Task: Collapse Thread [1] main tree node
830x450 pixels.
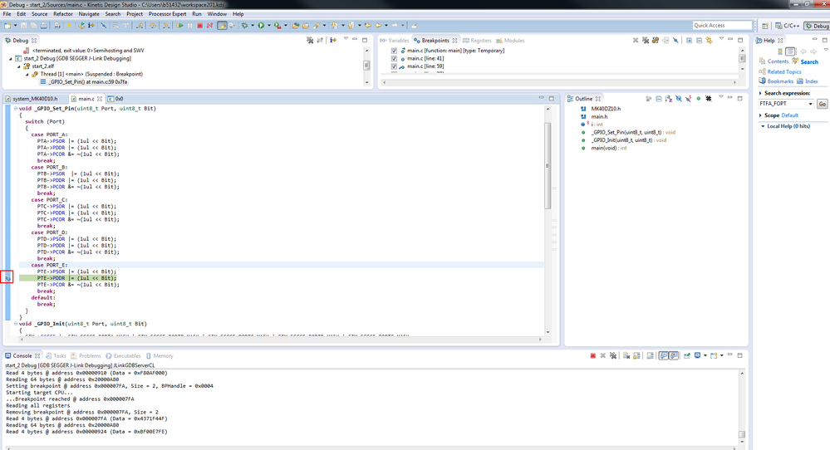Action: tap(27, 75)
